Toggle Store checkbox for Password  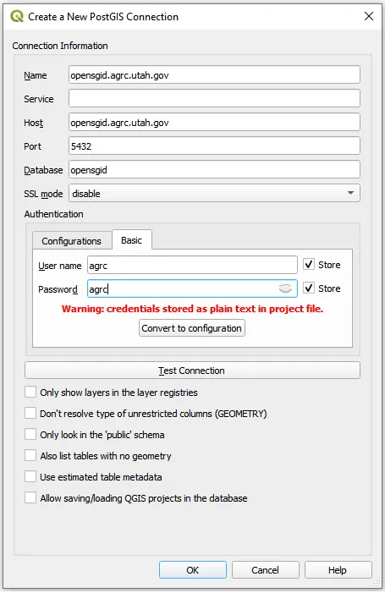point(309,288)
